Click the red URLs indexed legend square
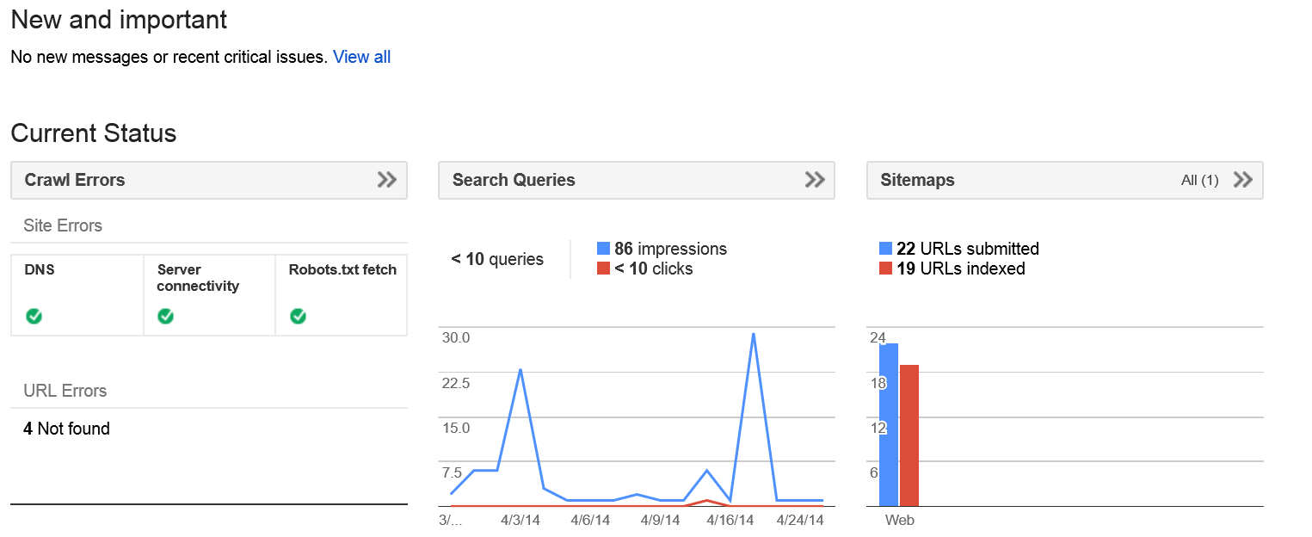The height and width of the screenshot is (537, 1312). (x=885, y=268)
